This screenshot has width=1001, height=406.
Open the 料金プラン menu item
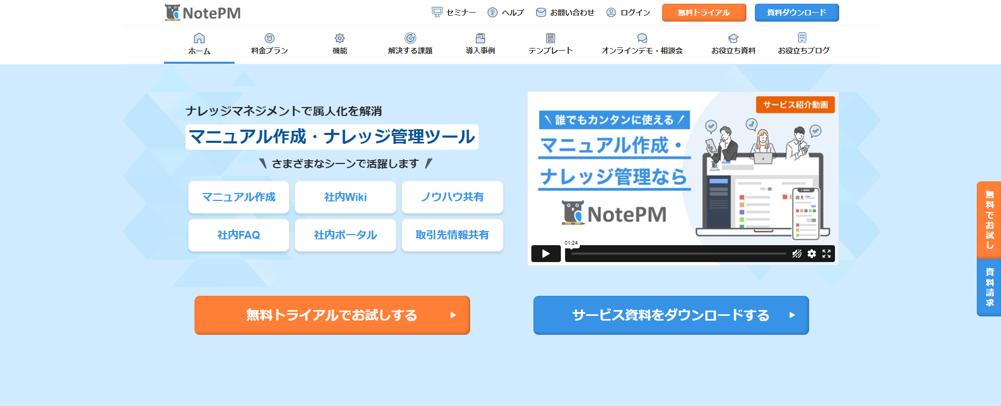[x=269, y=51]
